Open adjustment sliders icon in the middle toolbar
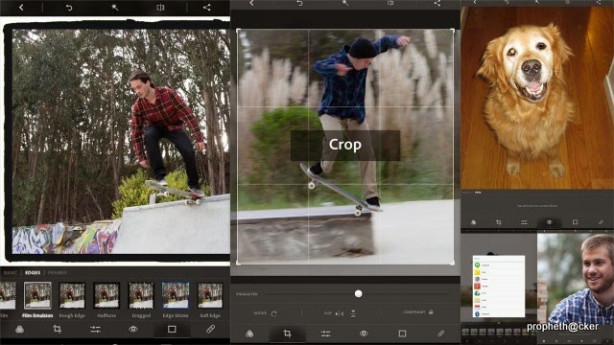Image resolution: width=614 pixels, height=345 pixels. pos(325,333)
